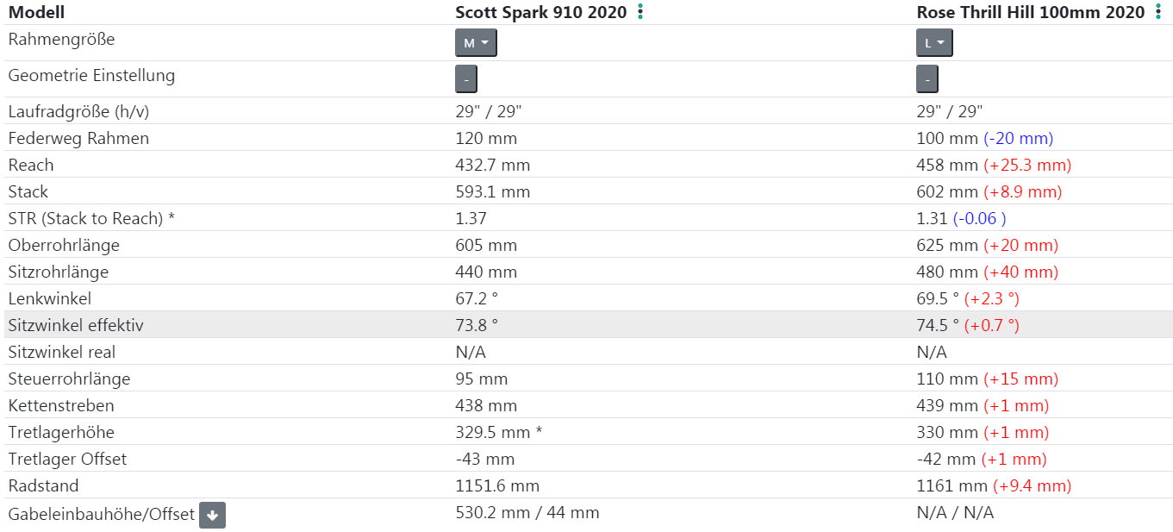Click the Rahmengröße row label
Viewport: 1173px width, 532px height.
click(61, 40)
